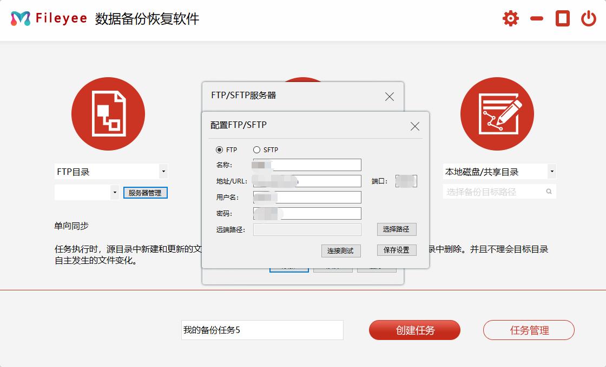The image size is (606, 367).
Task: Expand the server selection dropdown beside 服务器管理
Action: pyautogui.click(x=114, y=192)
